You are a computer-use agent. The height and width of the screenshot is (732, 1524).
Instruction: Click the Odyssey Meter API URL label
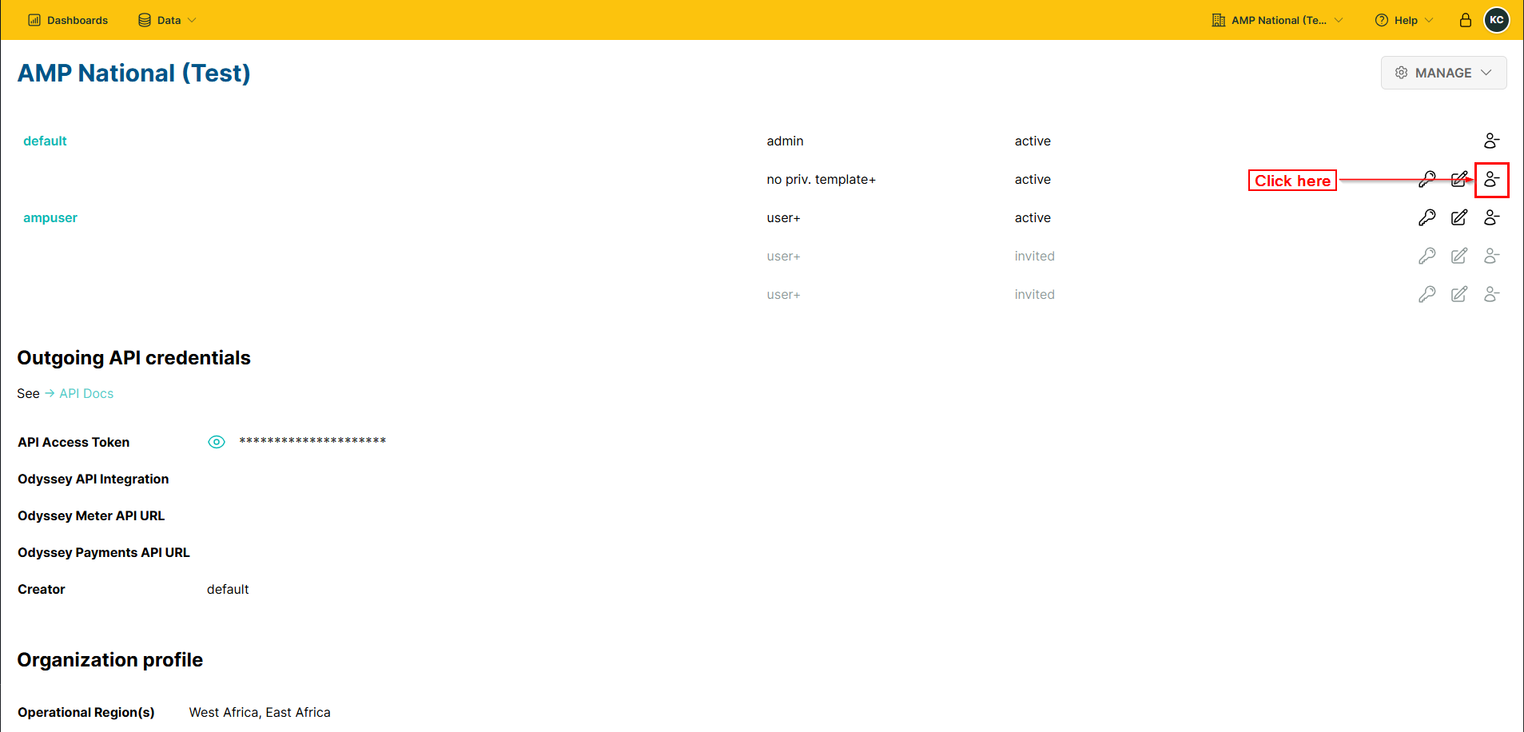click(x=91, y=515)
